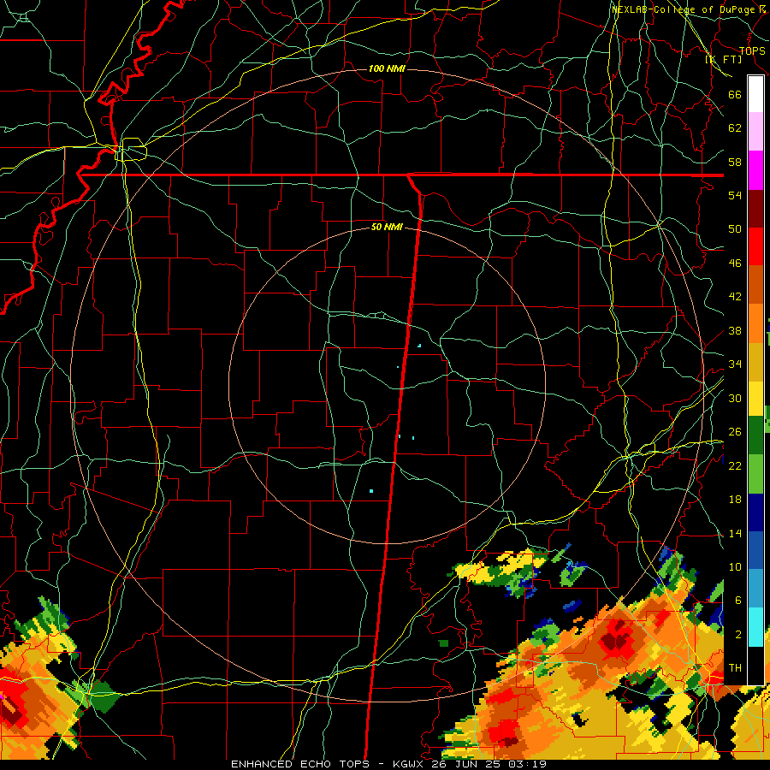Click the "50 NMI" range ring label
The height and width of the screenshot is (770, 770).
pos(387,227)
